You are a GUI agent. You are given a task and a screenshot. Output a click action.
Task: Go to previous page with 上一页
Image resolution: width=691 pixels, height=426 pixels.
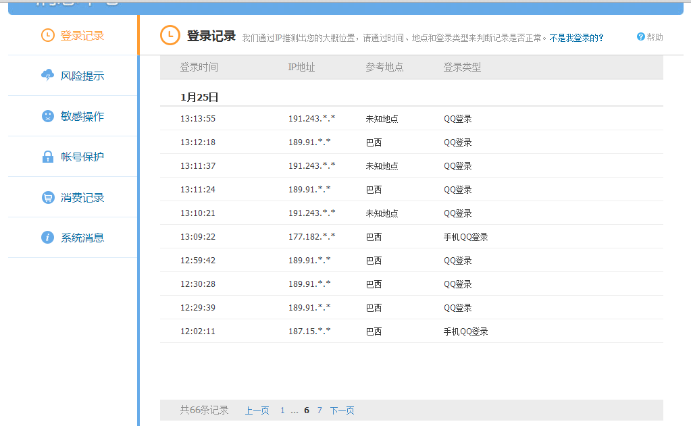[257, 410]
